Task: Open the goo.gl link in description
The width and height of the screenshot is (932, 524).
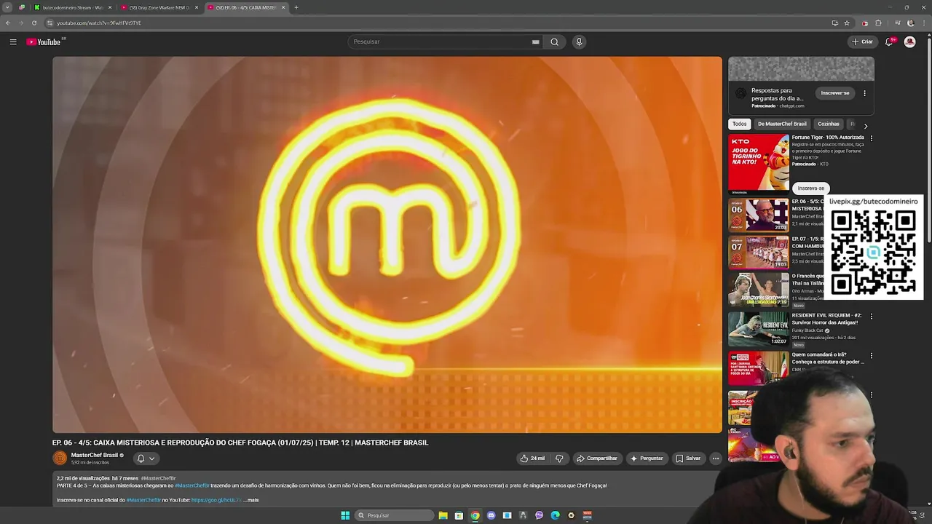Action: point(215,500)
